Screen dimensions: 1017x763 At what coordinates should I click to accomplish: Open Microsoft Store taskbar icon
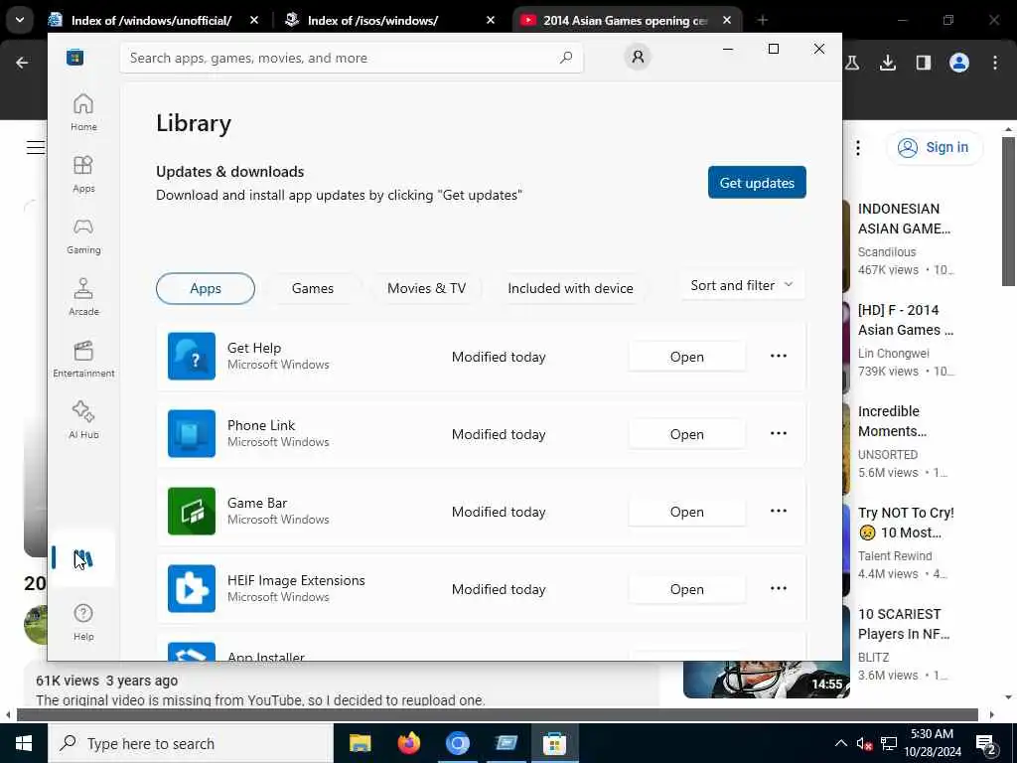point(554,743)
